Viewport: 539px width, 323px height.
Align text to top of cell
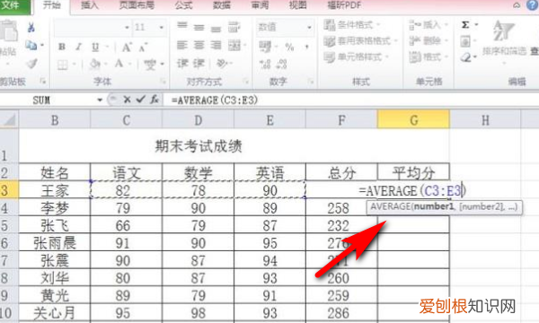click(182, 26)
